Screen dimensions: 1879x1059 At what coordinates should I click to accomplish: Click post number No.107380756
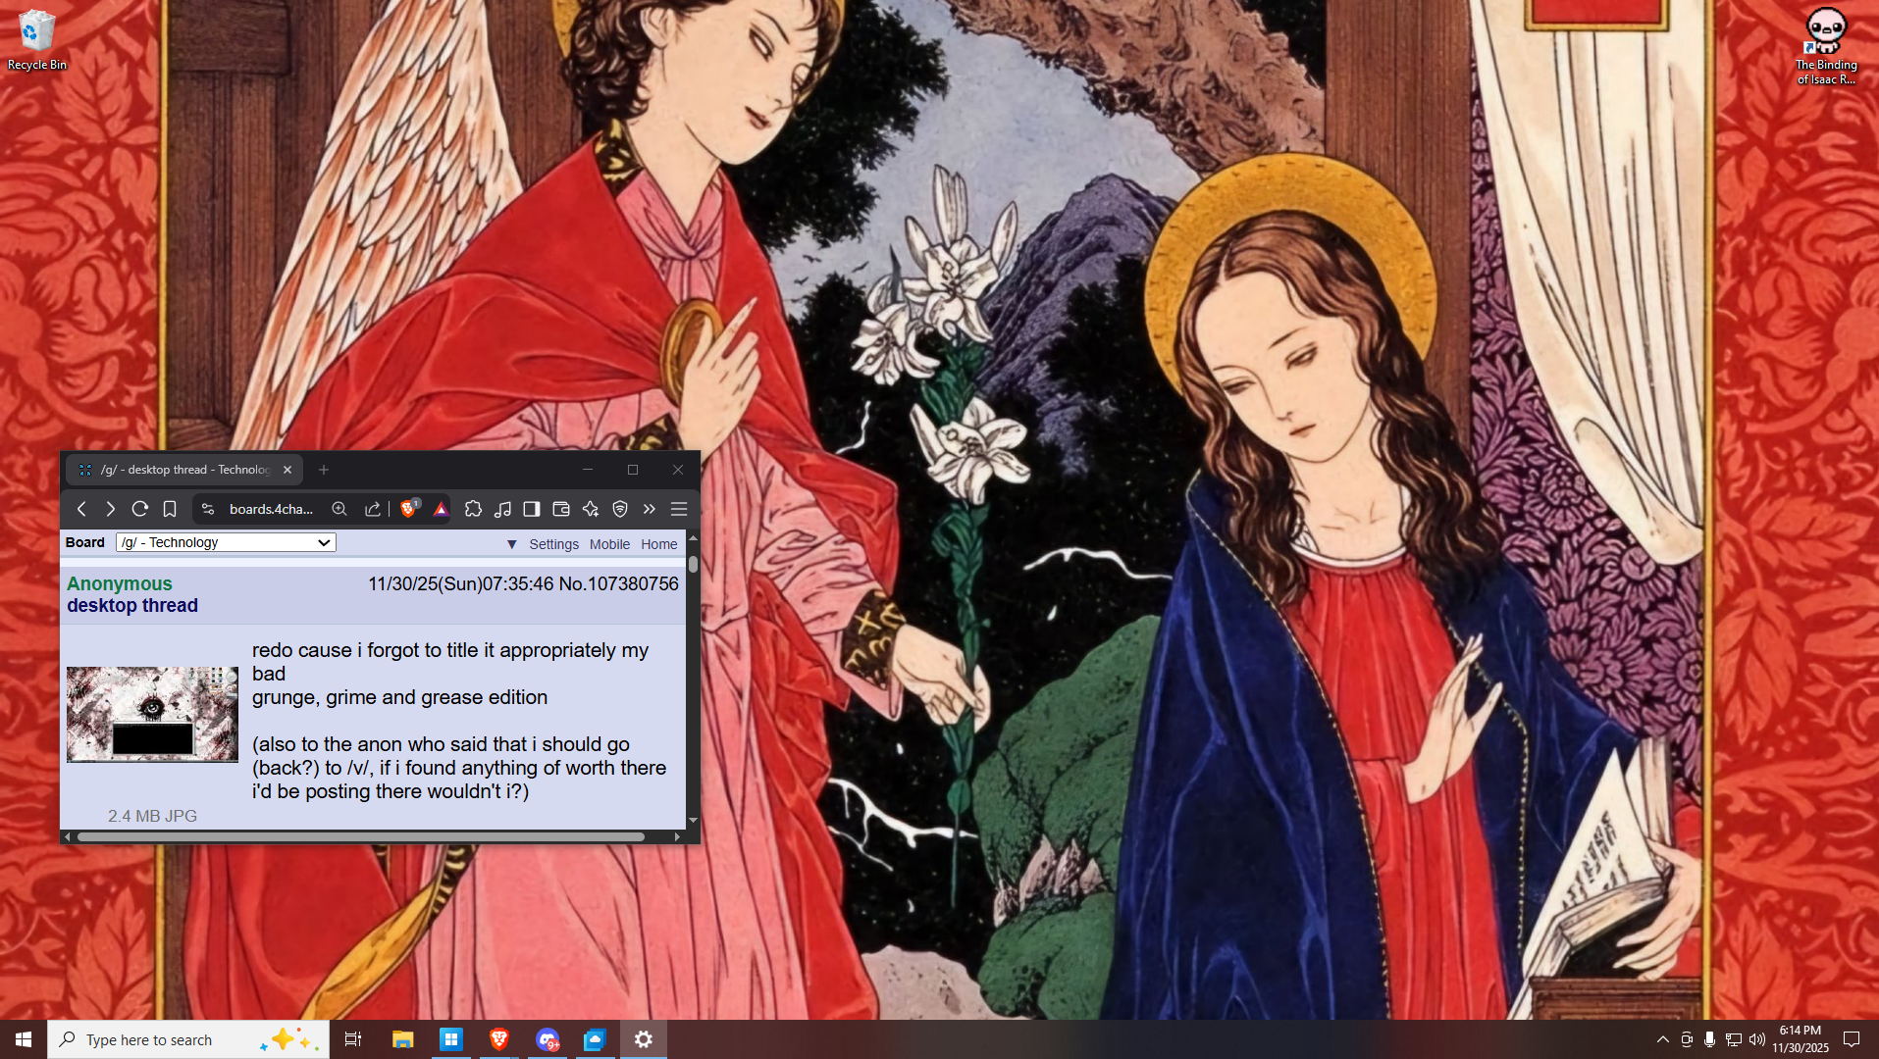[618, 583]
